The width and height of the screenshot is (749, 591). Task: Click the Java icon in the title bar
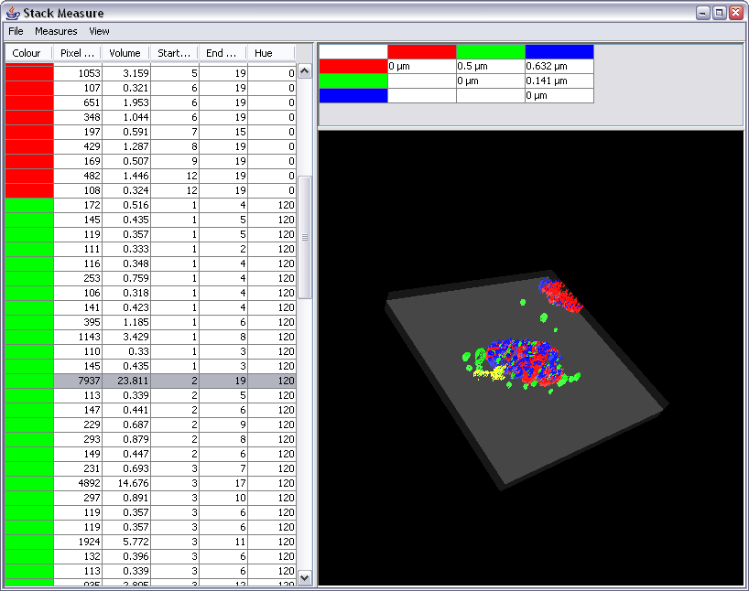(13, 13)
